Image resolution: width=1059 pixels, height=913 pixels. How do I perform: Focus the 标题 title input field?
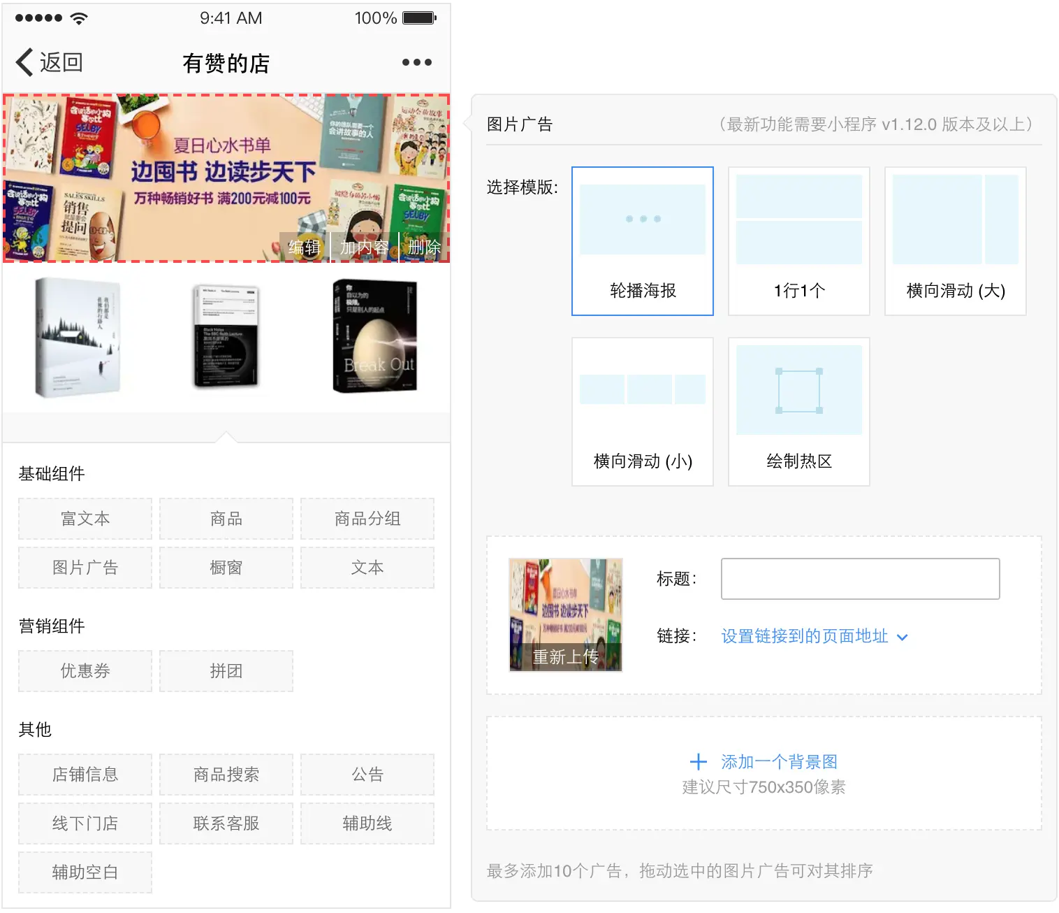(x=861, y=579)
